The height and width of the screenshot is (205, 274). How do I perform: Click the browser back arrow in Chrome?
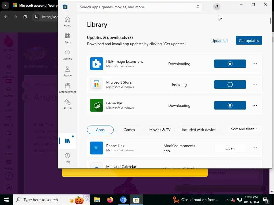coord(6,17)
